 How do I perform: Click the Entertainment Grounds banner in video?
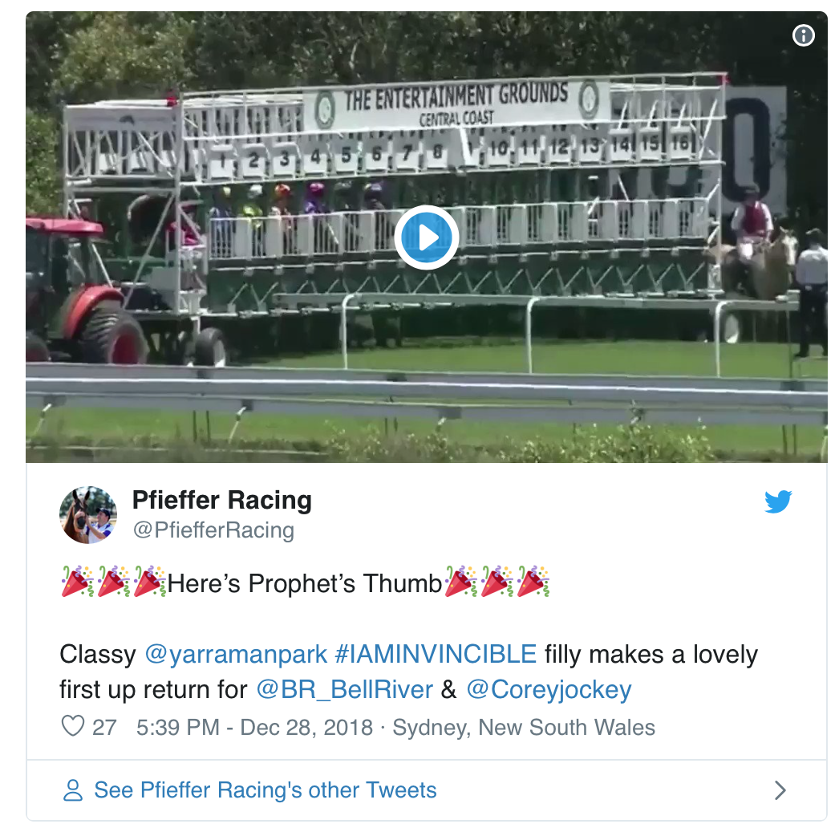pos(456,103)
